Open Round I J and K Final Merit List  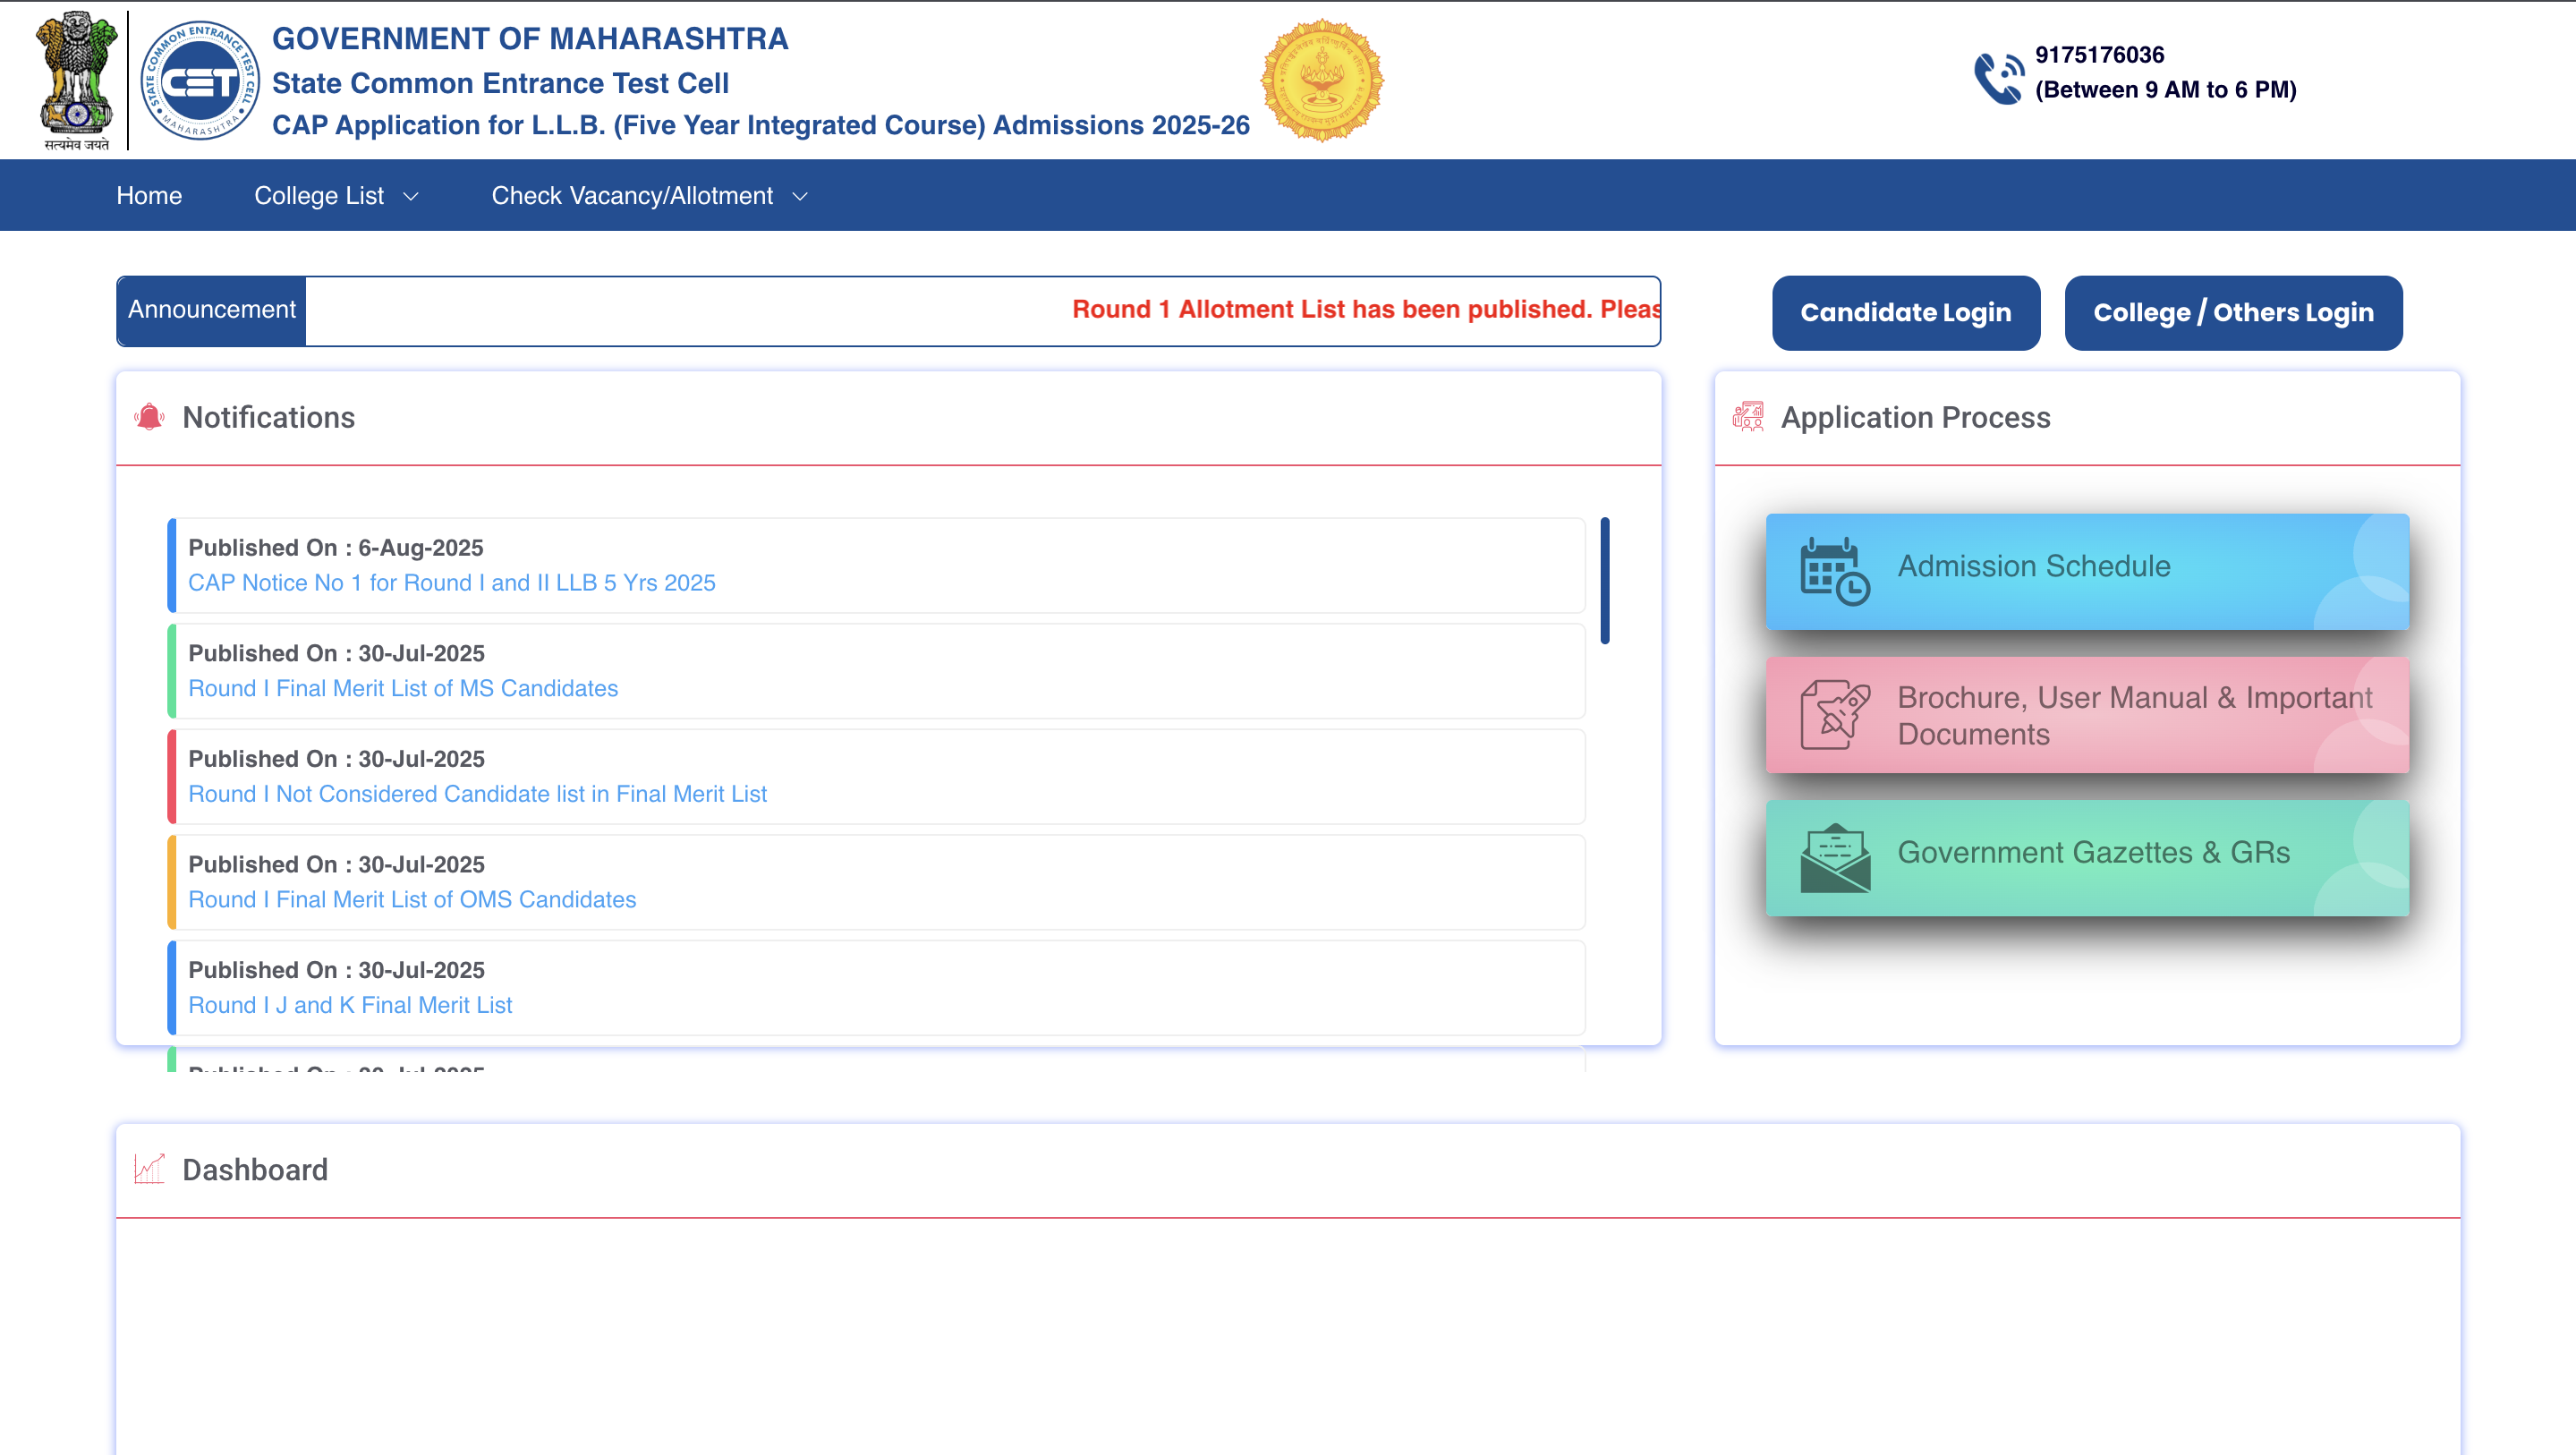(350, 1004)
